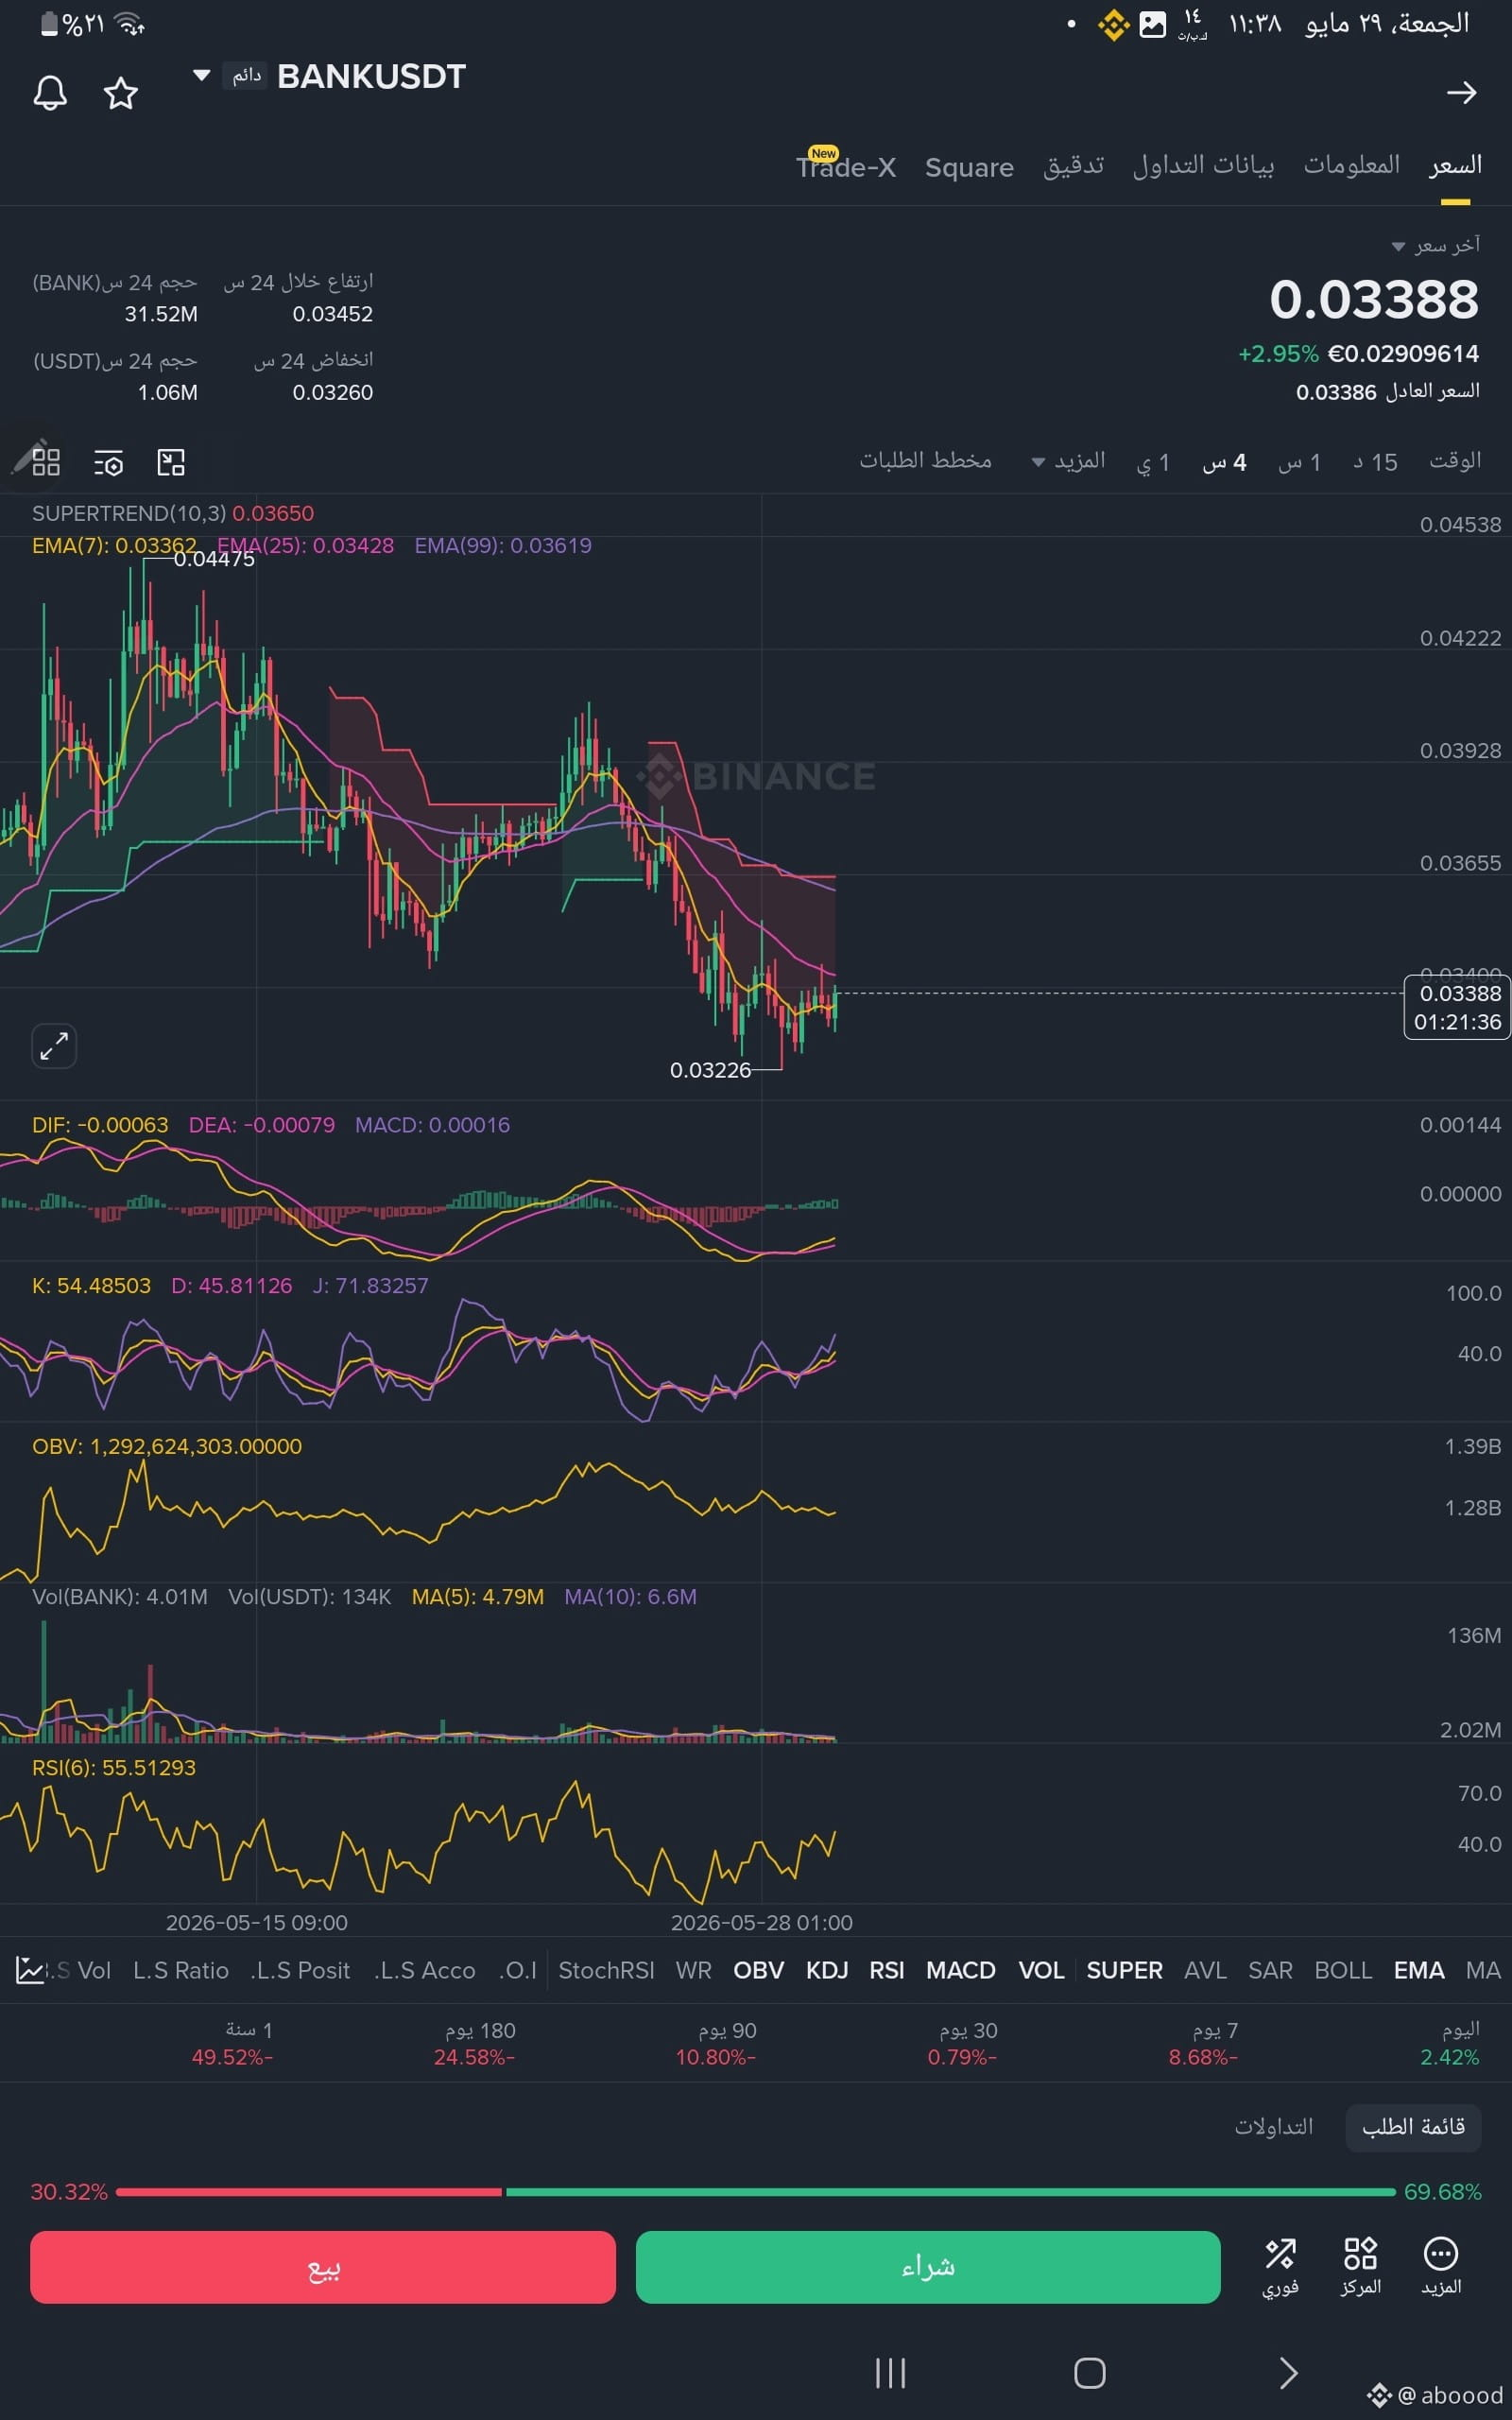Open the المزيد timeframe dropdown
Viewport: 1512px width, 2420px height.
point(1068,461)
